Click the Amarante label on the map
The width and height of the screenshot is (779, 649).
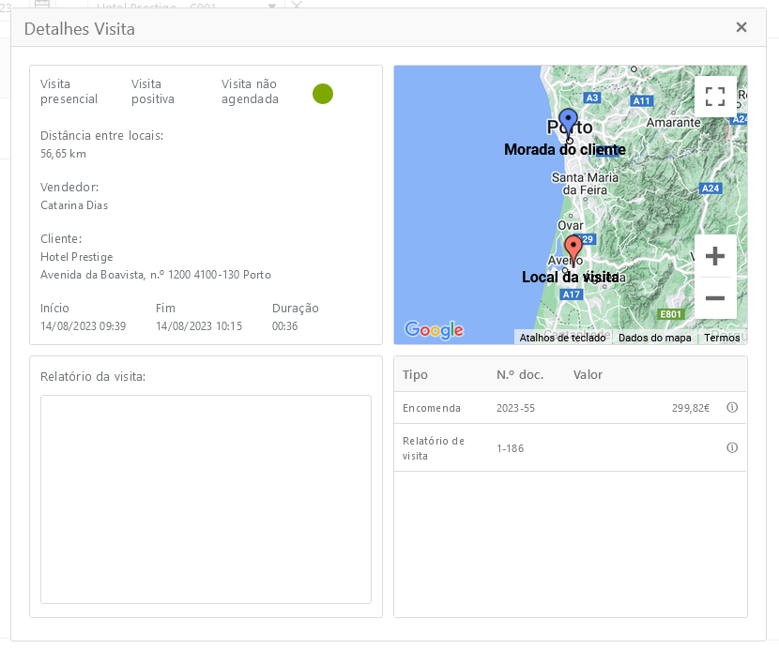click(x=673, y=123)
